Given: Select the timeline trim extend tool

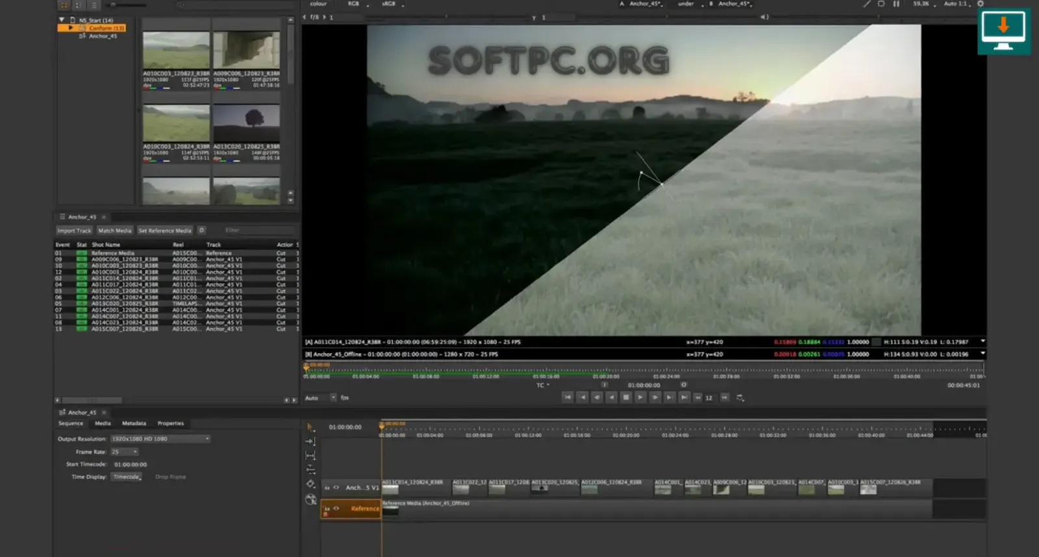Looking at the screenshot, I should [310, 456].
